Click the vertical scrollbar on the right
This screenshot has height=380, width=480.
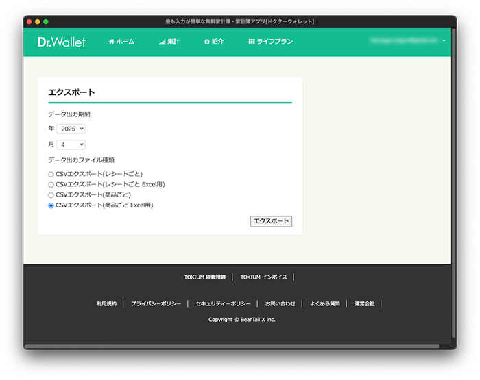454,183
